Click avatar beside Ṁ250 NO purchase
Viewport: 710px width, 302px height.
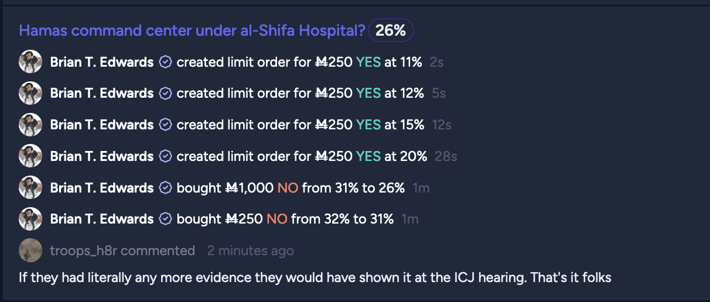click(x=30, y=219)
